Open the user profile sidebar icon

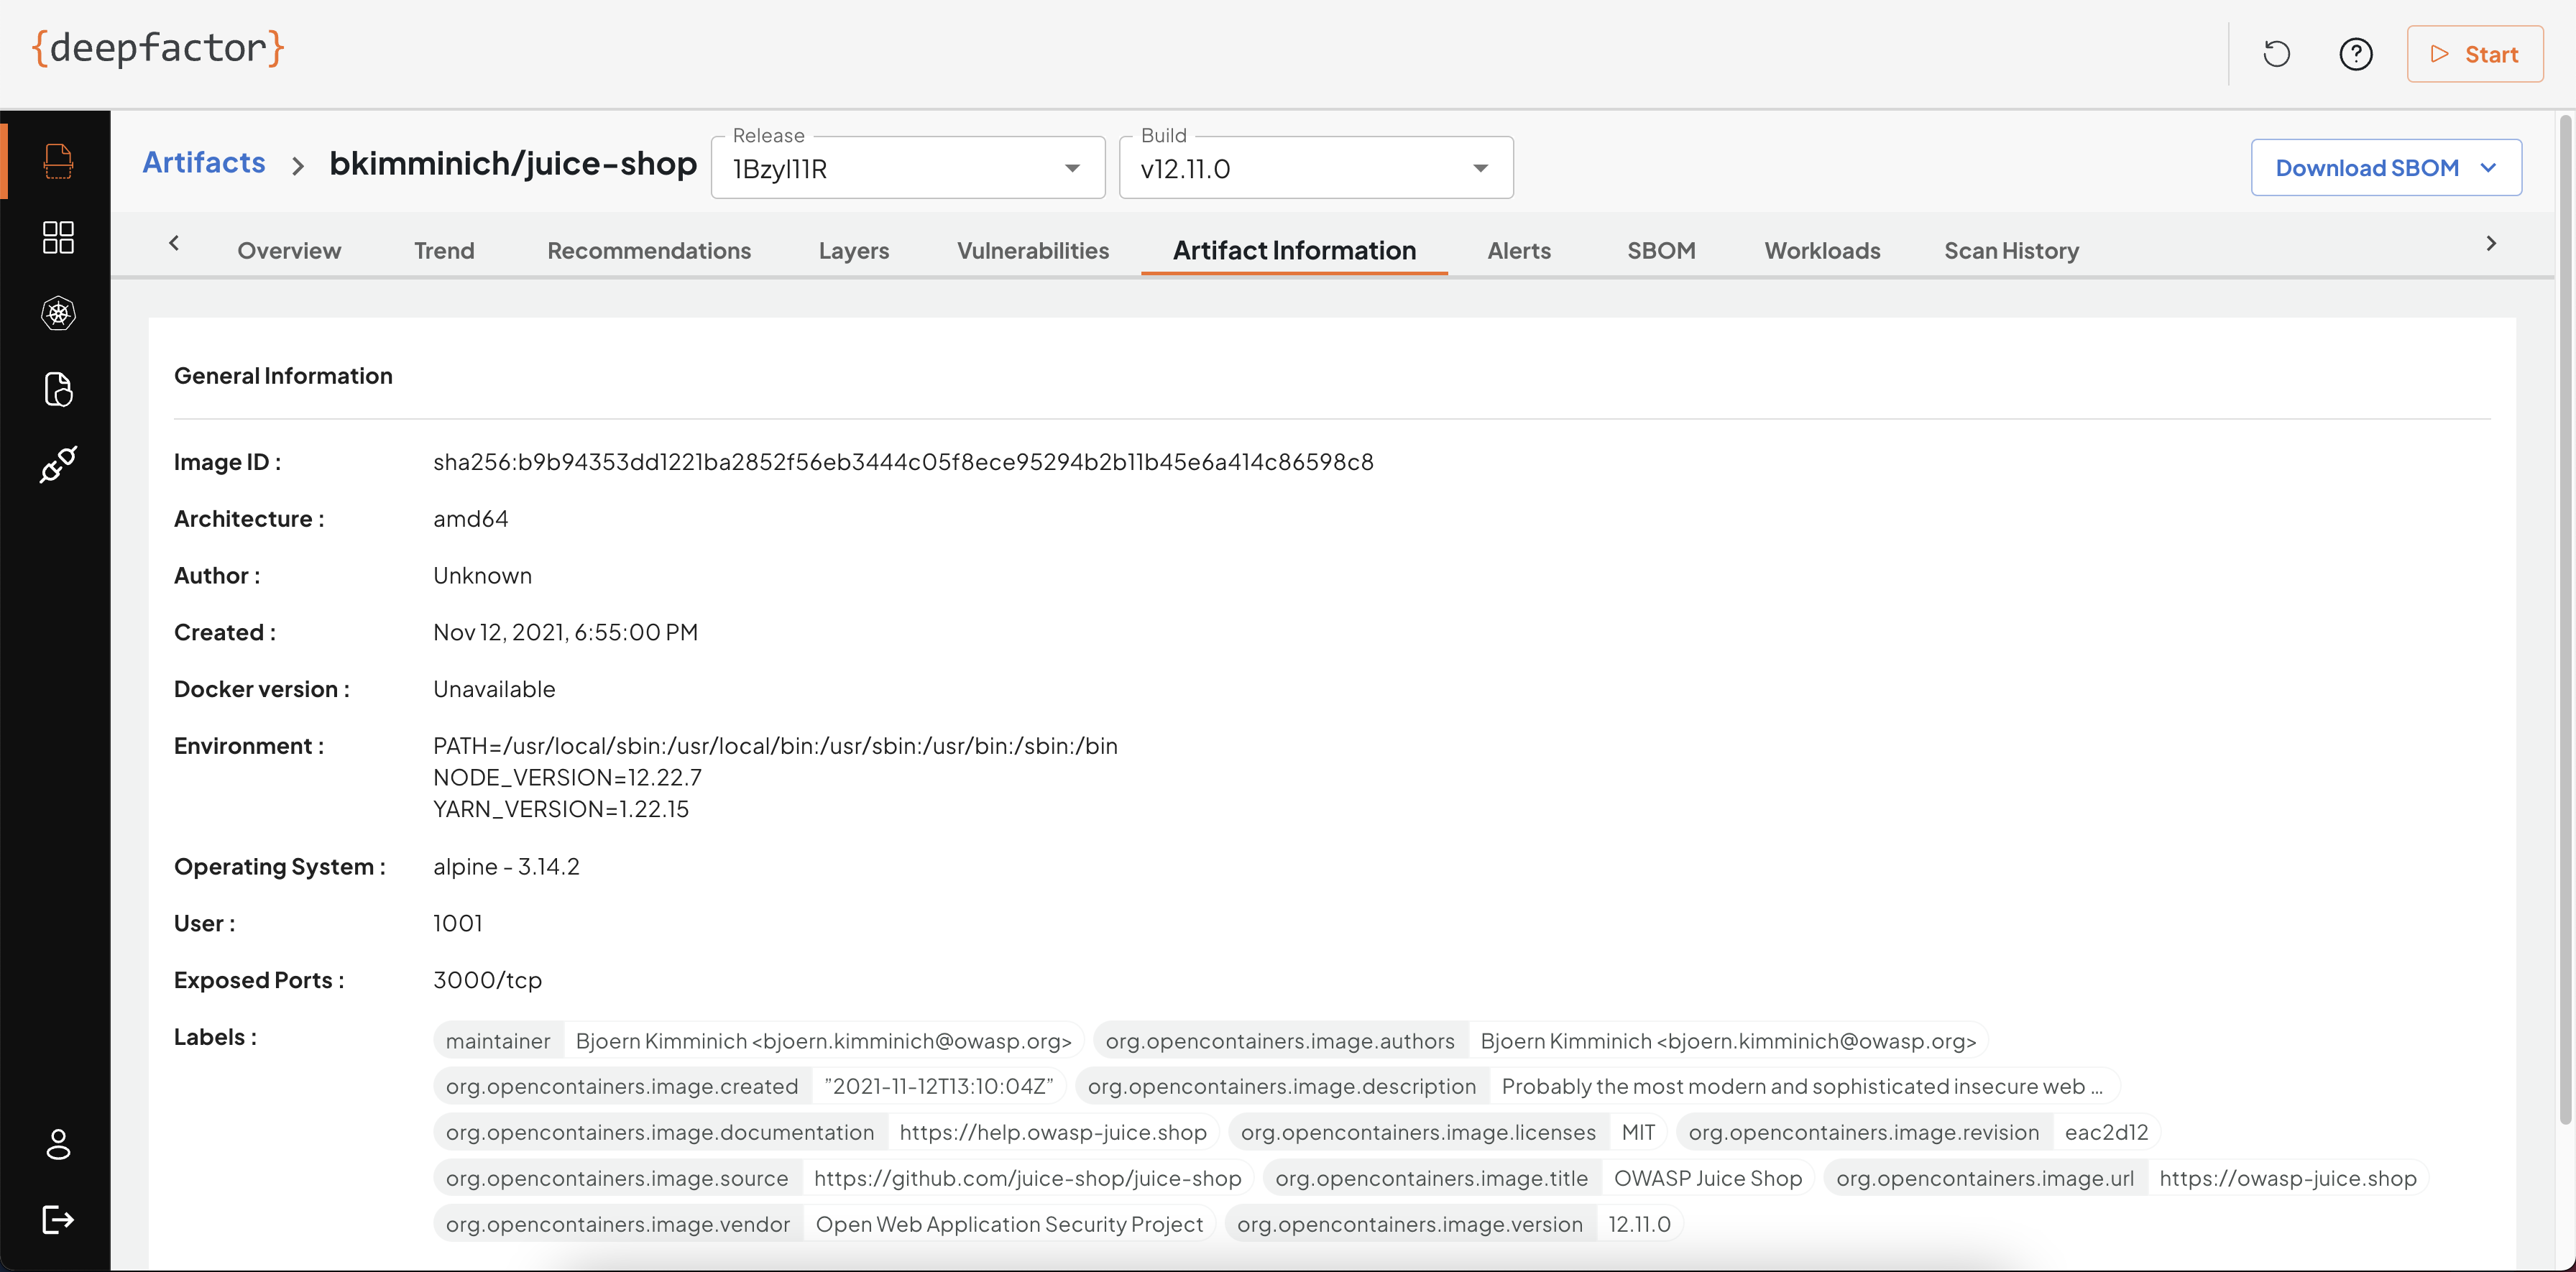[x=58, y=1144]
